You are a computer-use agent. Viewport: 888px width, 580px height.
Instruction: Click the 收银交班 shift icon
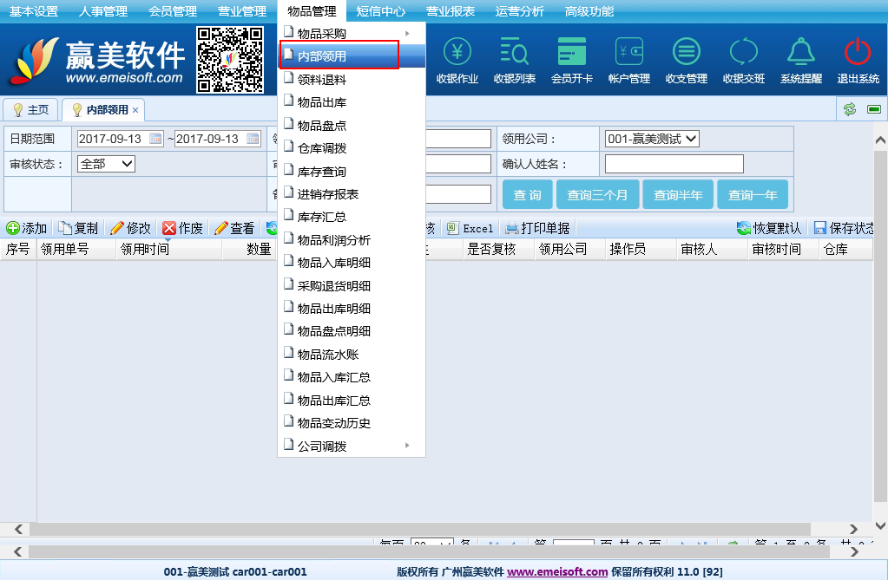tap(743, 53)
